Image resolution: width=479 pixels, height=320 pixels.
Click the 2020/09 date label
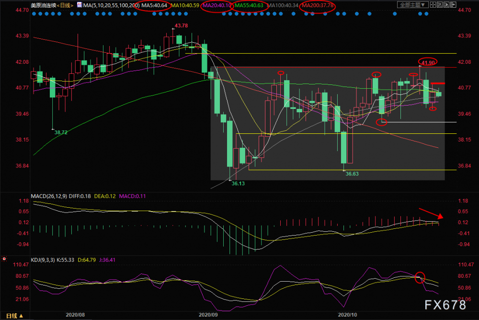[208, 315]
